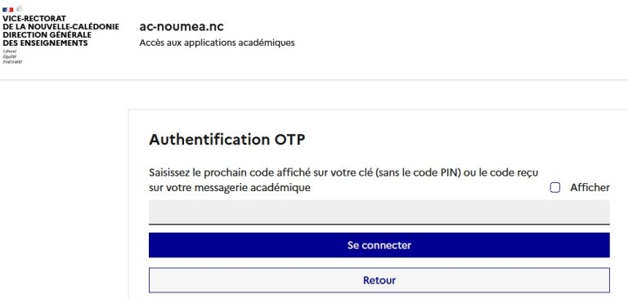The width and height of the screenshot is (628, 299).
Task: Click the Direction Générale des Enseignements text
Action: (47, 39)
